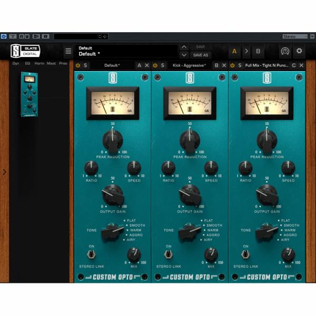Load previous preset with up chevron
Image resolution: width=316 pixels, height=316 pixels.
184,47
